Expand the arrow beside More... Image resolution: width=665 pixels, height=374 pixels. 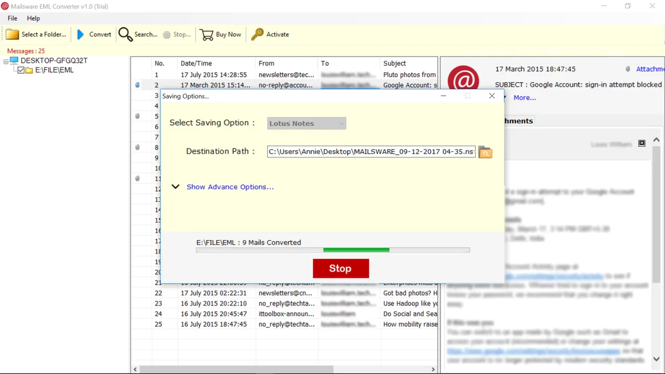point(504,98)
